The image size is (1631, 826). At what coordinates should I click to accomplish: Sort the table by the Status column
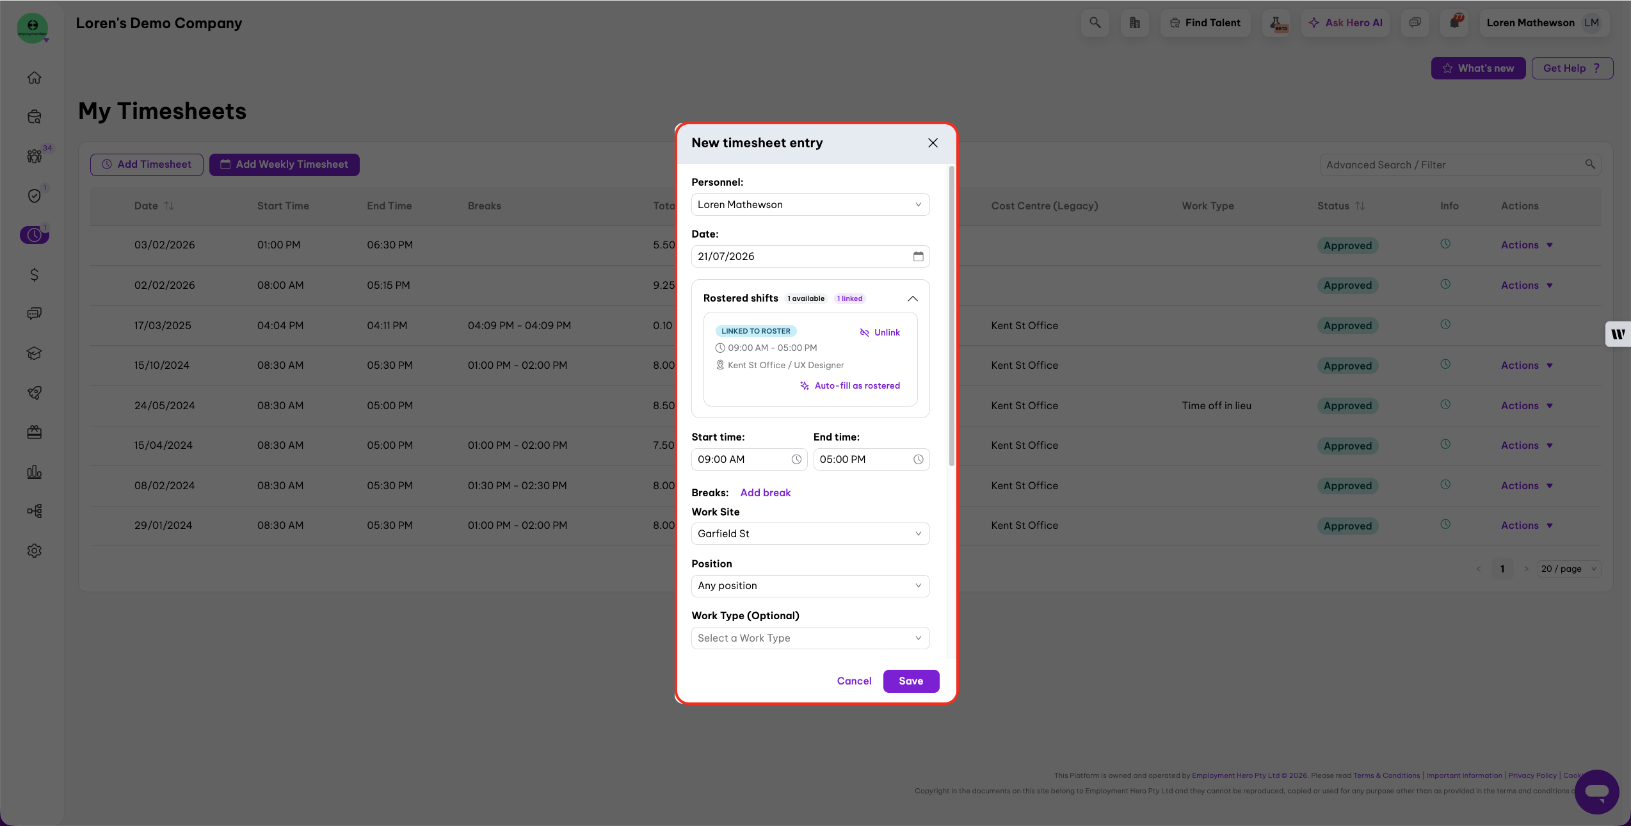(x=1360, y=206)
